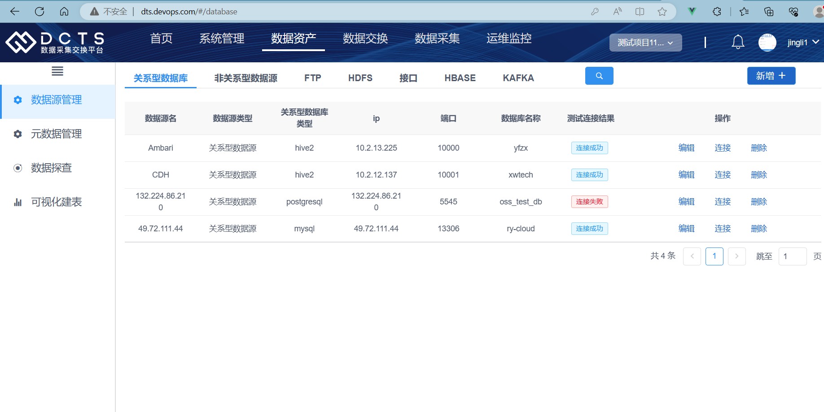Switch to 关系型数据库 tab
This screenshot has width=824, height=412.
[161, 78]
